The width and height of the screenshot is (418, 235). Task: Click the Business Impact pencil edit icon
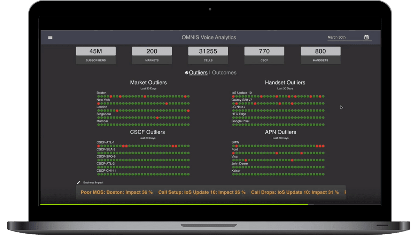79,182
